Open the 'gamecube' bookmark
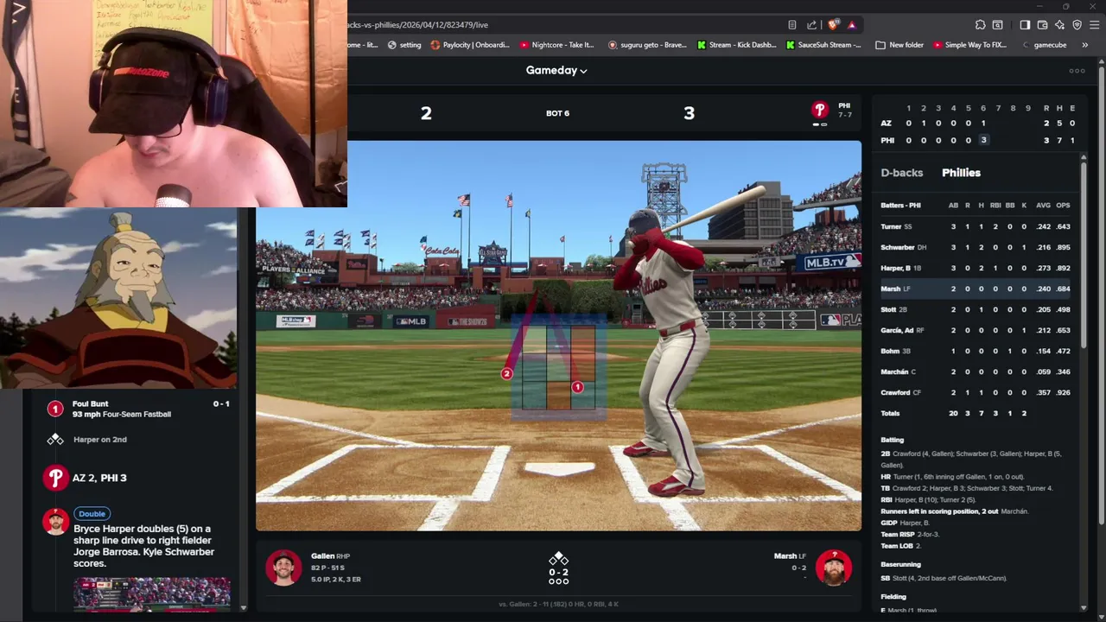This screenshot has height=622, width=1106. tap(1044, 45)
